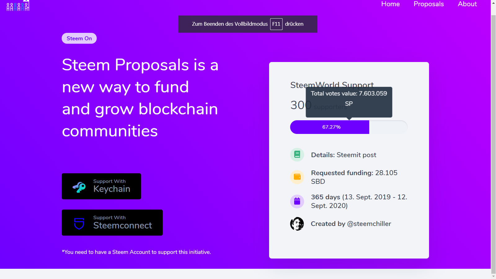Open the Steemit post details link

point(356,155)
